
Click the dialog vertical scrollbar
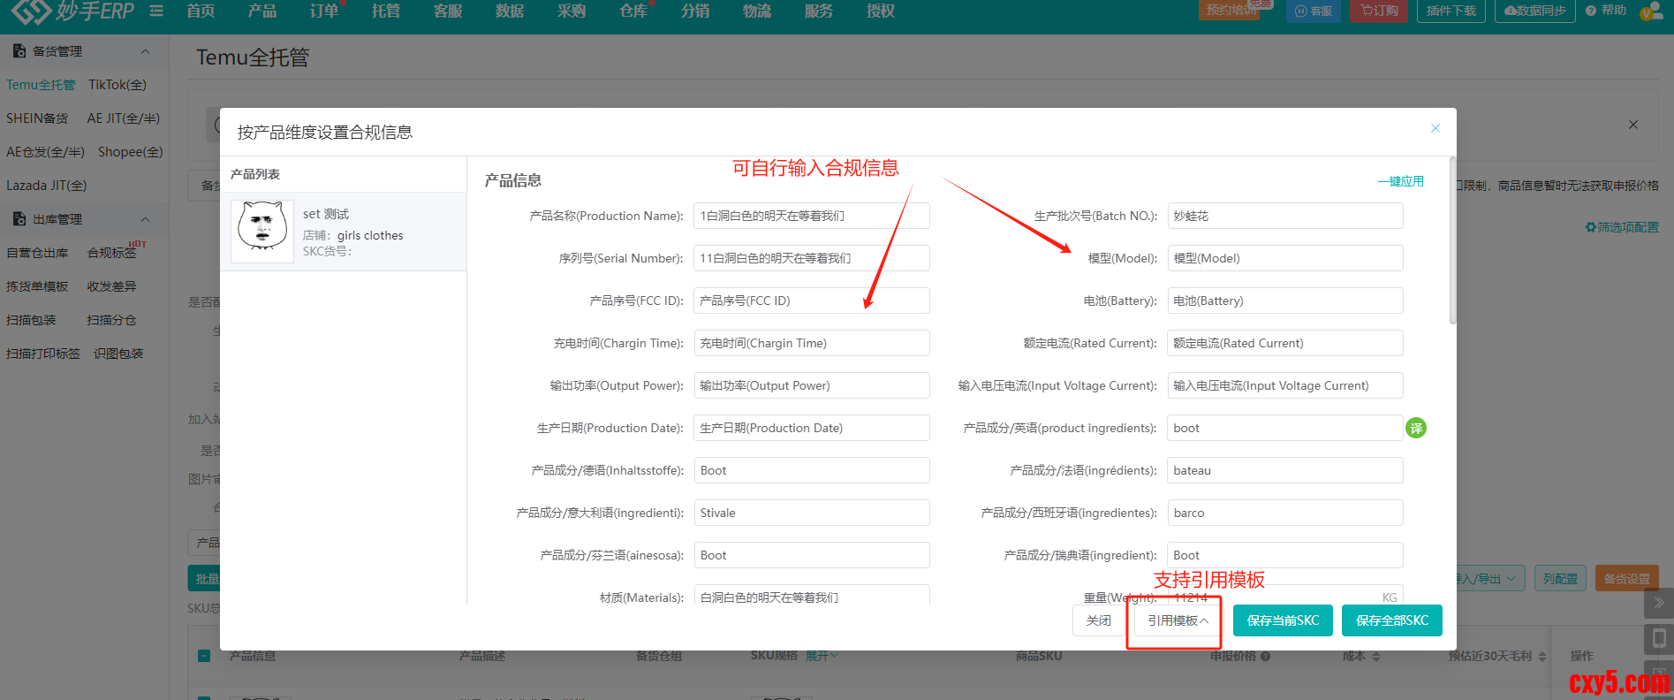pos(1452,240)
